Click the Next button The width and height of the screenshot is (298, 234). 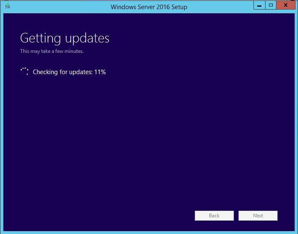coord(258,216)
